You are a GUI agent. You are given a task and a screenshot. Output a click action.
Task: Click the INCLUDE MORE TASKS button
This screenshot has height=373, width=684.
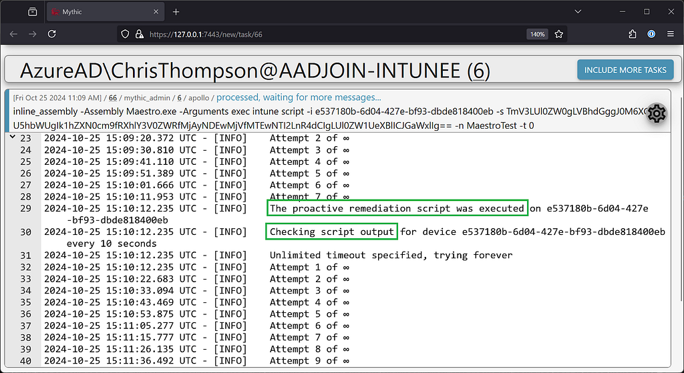click(x=625, y=69)
